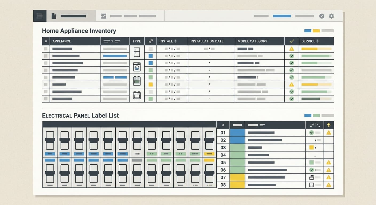
Task: Click the chart icon tab
Action: pos(103,16)
